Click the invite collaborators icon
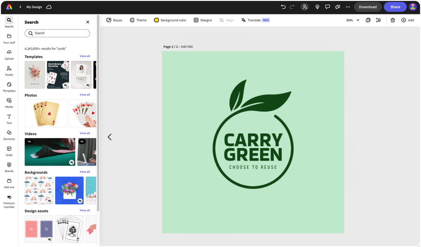421x247 pixels. point(305,7)
